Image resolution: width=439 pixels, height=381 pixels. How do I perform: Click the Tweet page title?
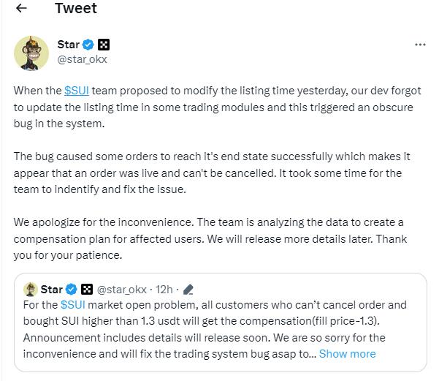tap(75, 9)
